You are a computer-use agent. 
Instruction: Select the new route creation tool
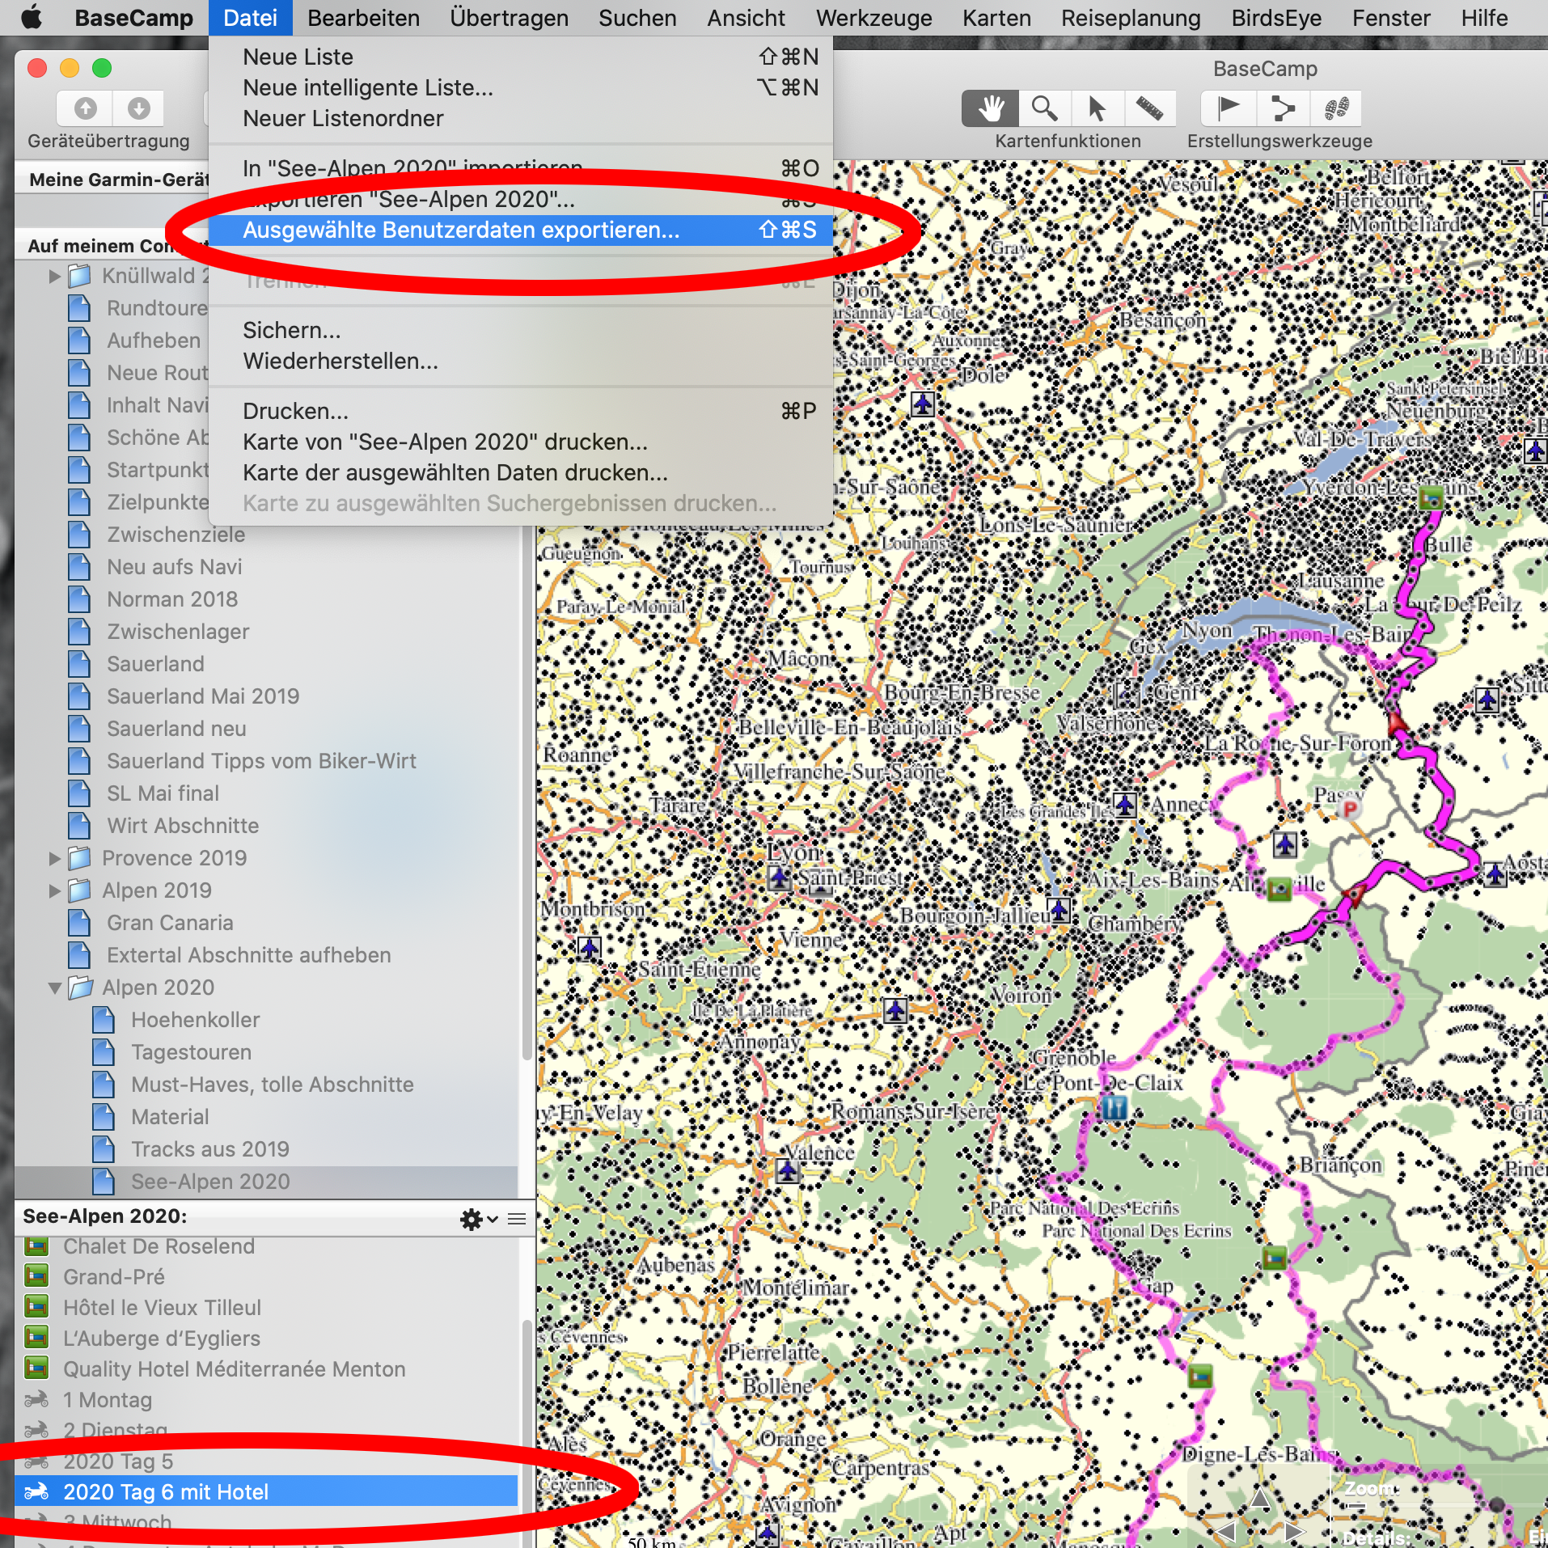click(x=1282, y=108)
